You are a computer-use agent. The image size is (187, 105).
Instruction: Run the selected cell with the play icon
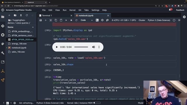point(66,20)
